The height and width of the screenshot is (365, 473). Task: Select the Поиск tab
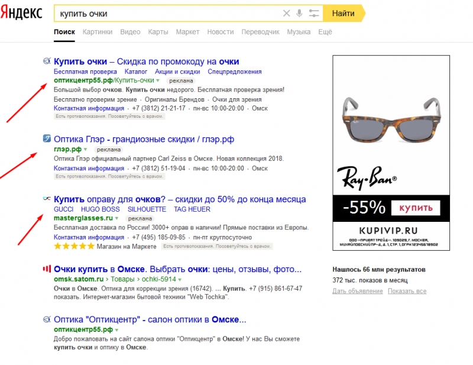pos(64,32)
